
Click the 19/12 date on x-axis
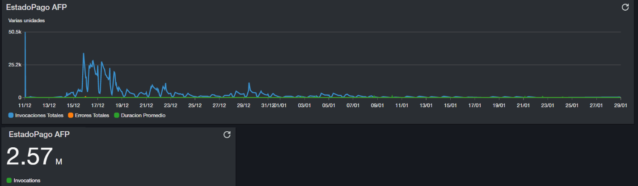coord(122,105)
